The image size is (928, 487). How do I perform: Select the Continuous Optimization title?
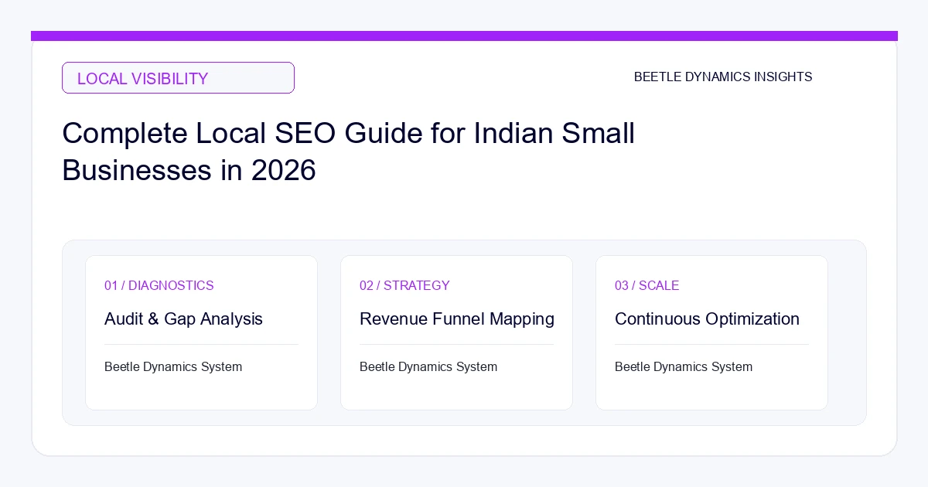click(707, 318)
